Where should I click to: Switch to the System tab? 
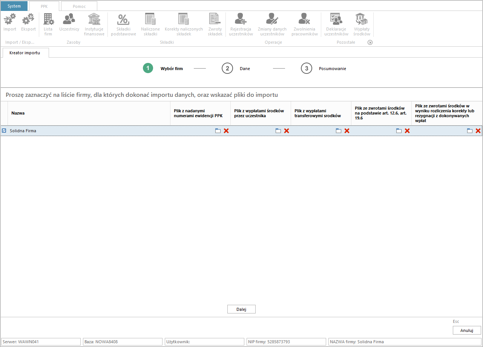tap(14, 6)
